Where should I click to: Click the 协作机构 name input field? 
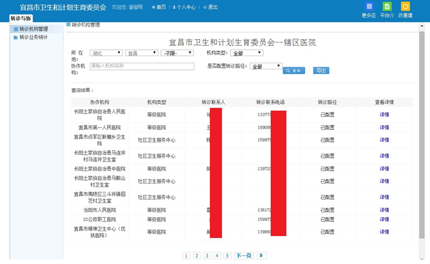click(x=141, y=66)
